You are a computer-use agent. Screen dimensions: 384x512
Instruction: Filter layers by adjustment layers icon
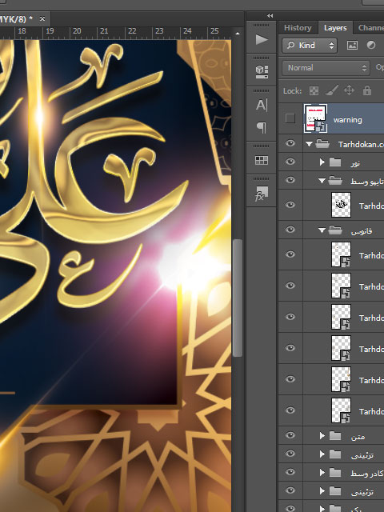coord(371,45)
